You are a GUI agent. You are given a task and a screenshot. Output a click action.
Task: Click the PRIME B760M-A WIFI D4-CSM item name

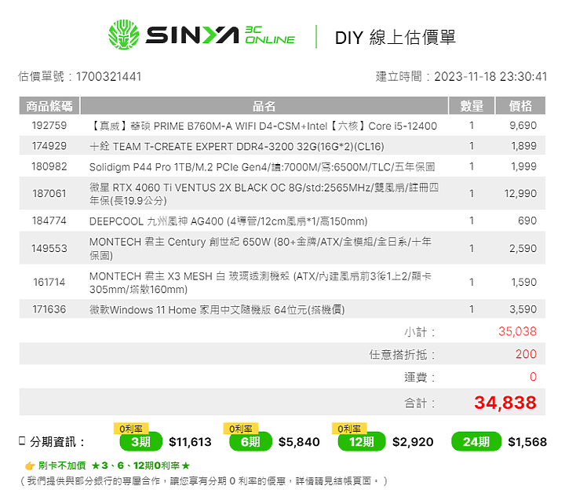click(x=263, y=126)
